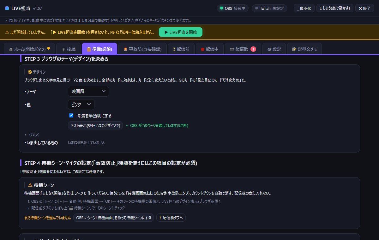Click the OBS 接続中 status pill

coord(233,8)
